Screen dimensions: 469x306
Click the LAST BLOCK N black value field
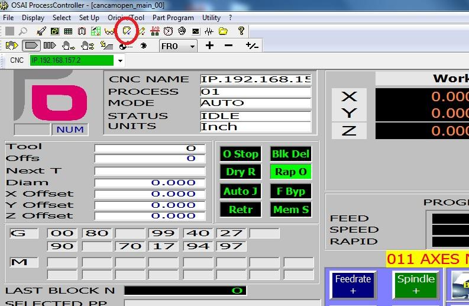coord(185,291)
